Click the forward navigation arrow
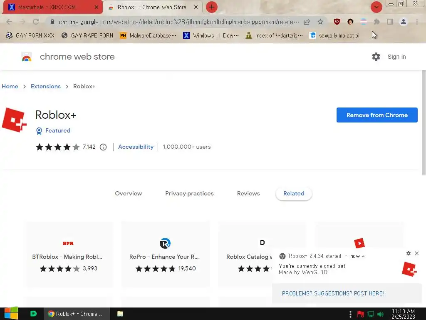The width and height of the screenshot is (426, 320). (x=22, y=22)
